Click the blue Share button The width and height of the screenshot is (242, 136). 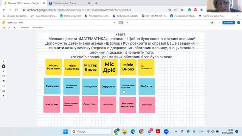coord(228,23)
